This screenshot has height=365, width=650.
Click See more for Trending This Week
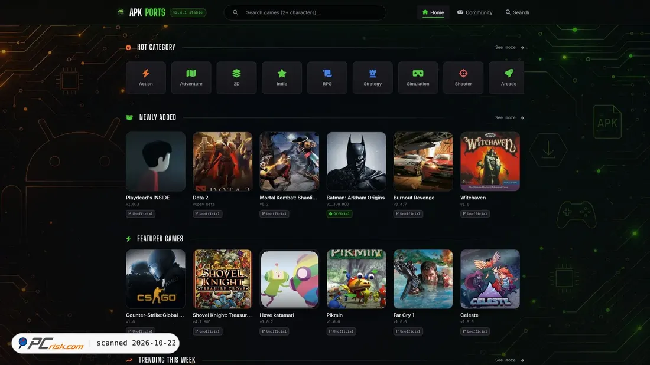(509, 360)
